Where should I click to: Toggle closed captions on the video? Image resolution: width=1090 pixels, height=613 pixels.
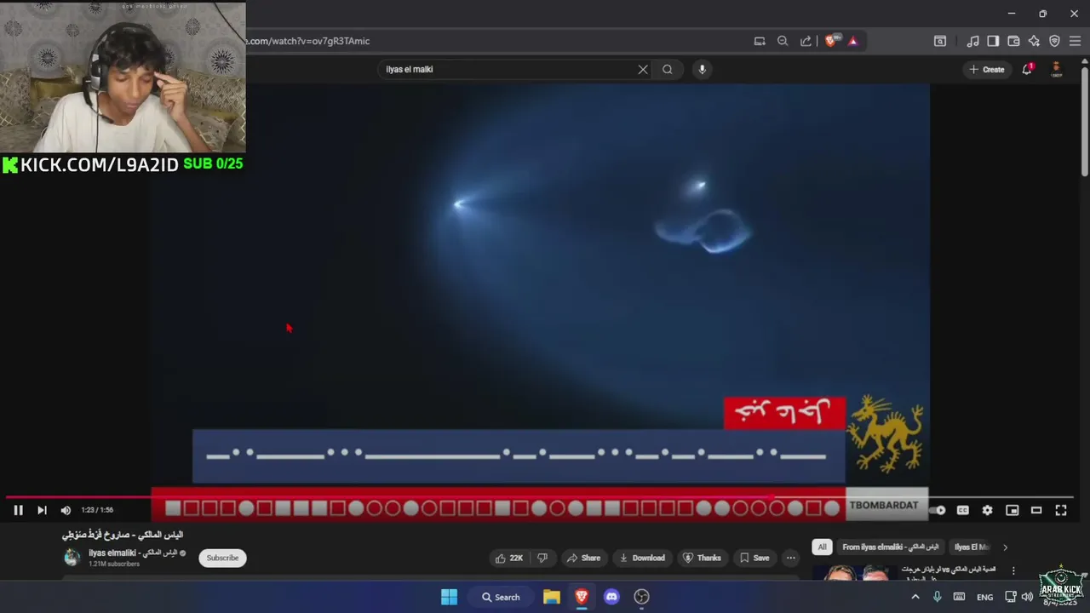coord(962,510)
